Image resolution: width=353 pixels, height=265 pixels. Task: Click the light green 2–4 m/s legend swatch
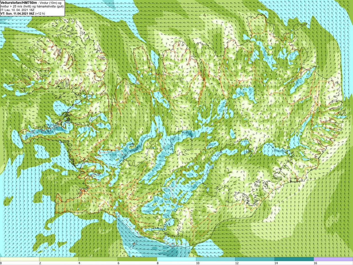[59, 259]
